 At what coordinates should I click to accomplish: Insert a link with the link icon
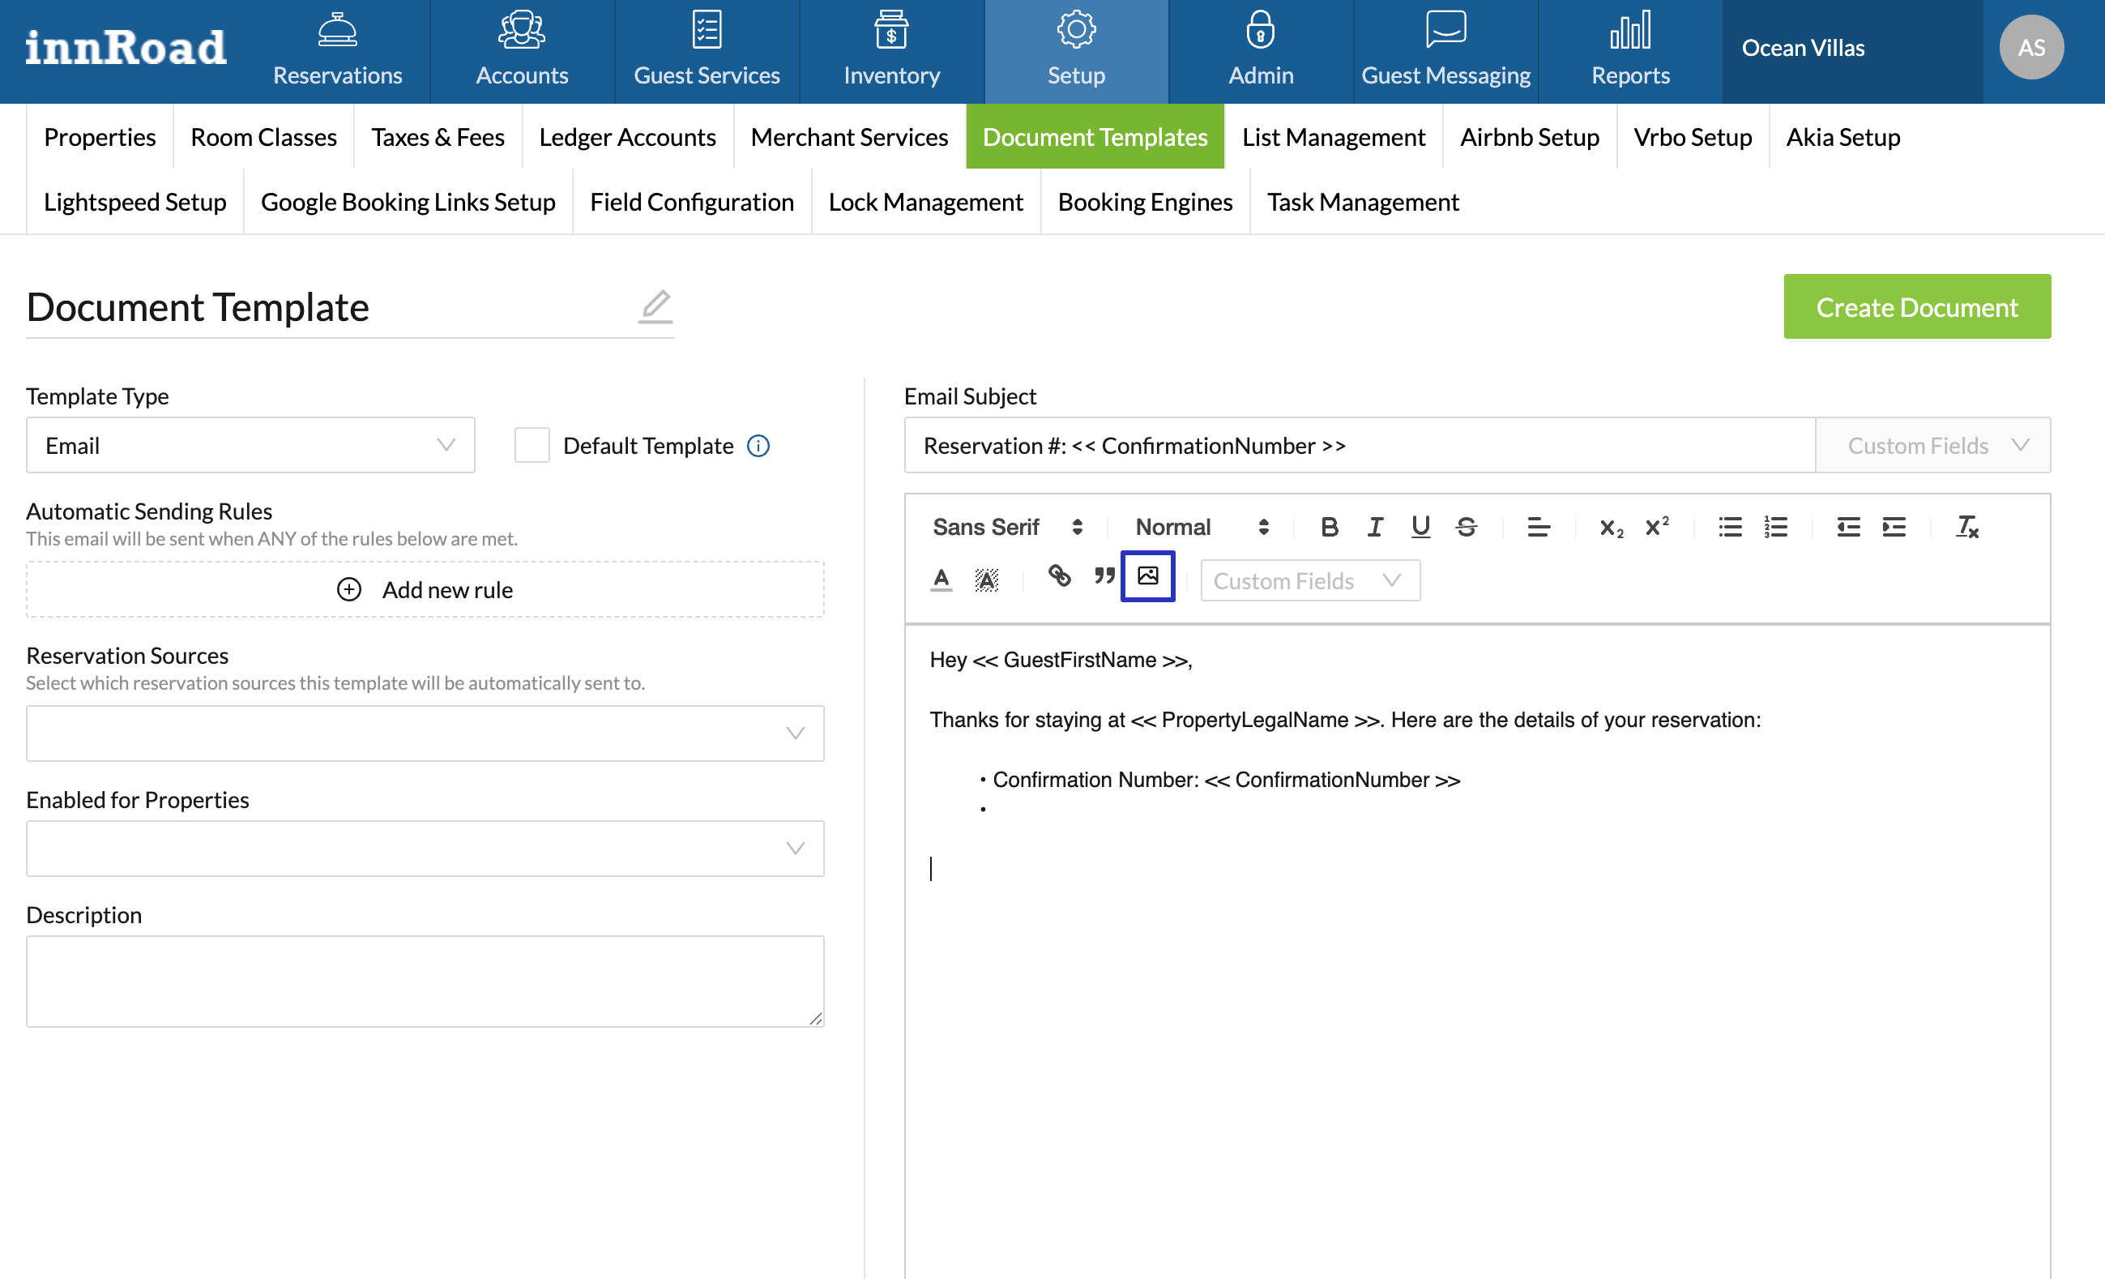[x=1058, y=577]
